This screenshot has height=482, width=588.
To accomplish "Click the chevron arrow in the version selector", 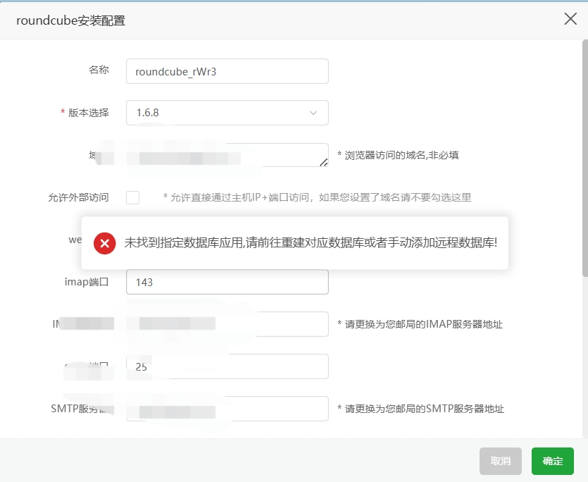I will tap(313, 113).
